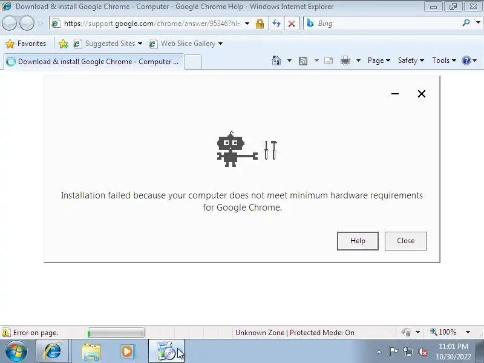The image size is (484, 363).
Task: Expand the Home button dropdown arrow
Action: pos(289,60)
